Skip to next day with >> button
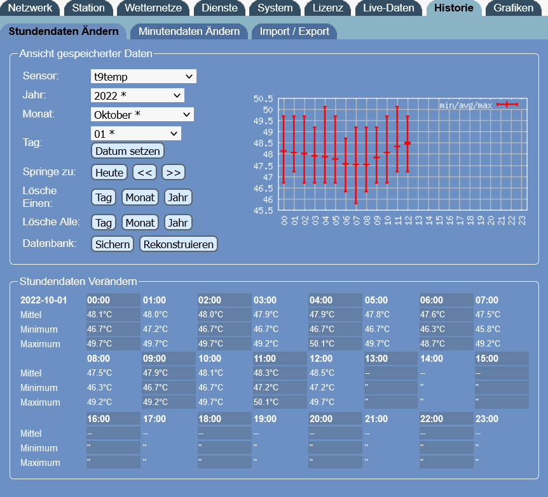Image resolution: width=548 pixels, height=497 pixels. (174, 173)
